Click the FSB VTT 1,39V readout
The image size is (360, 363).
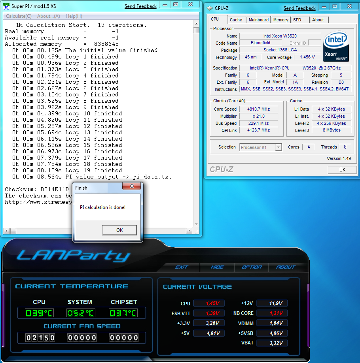coord(209,313)
